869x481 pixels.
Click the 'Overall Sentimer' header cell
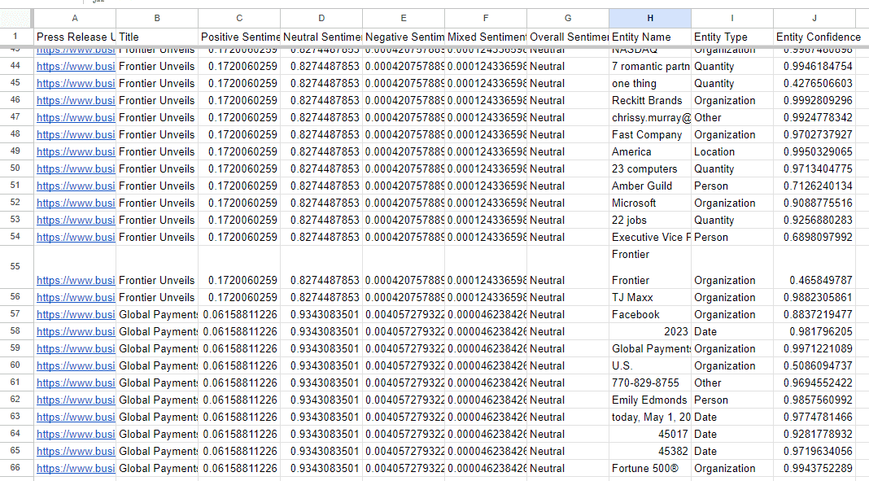568,37
